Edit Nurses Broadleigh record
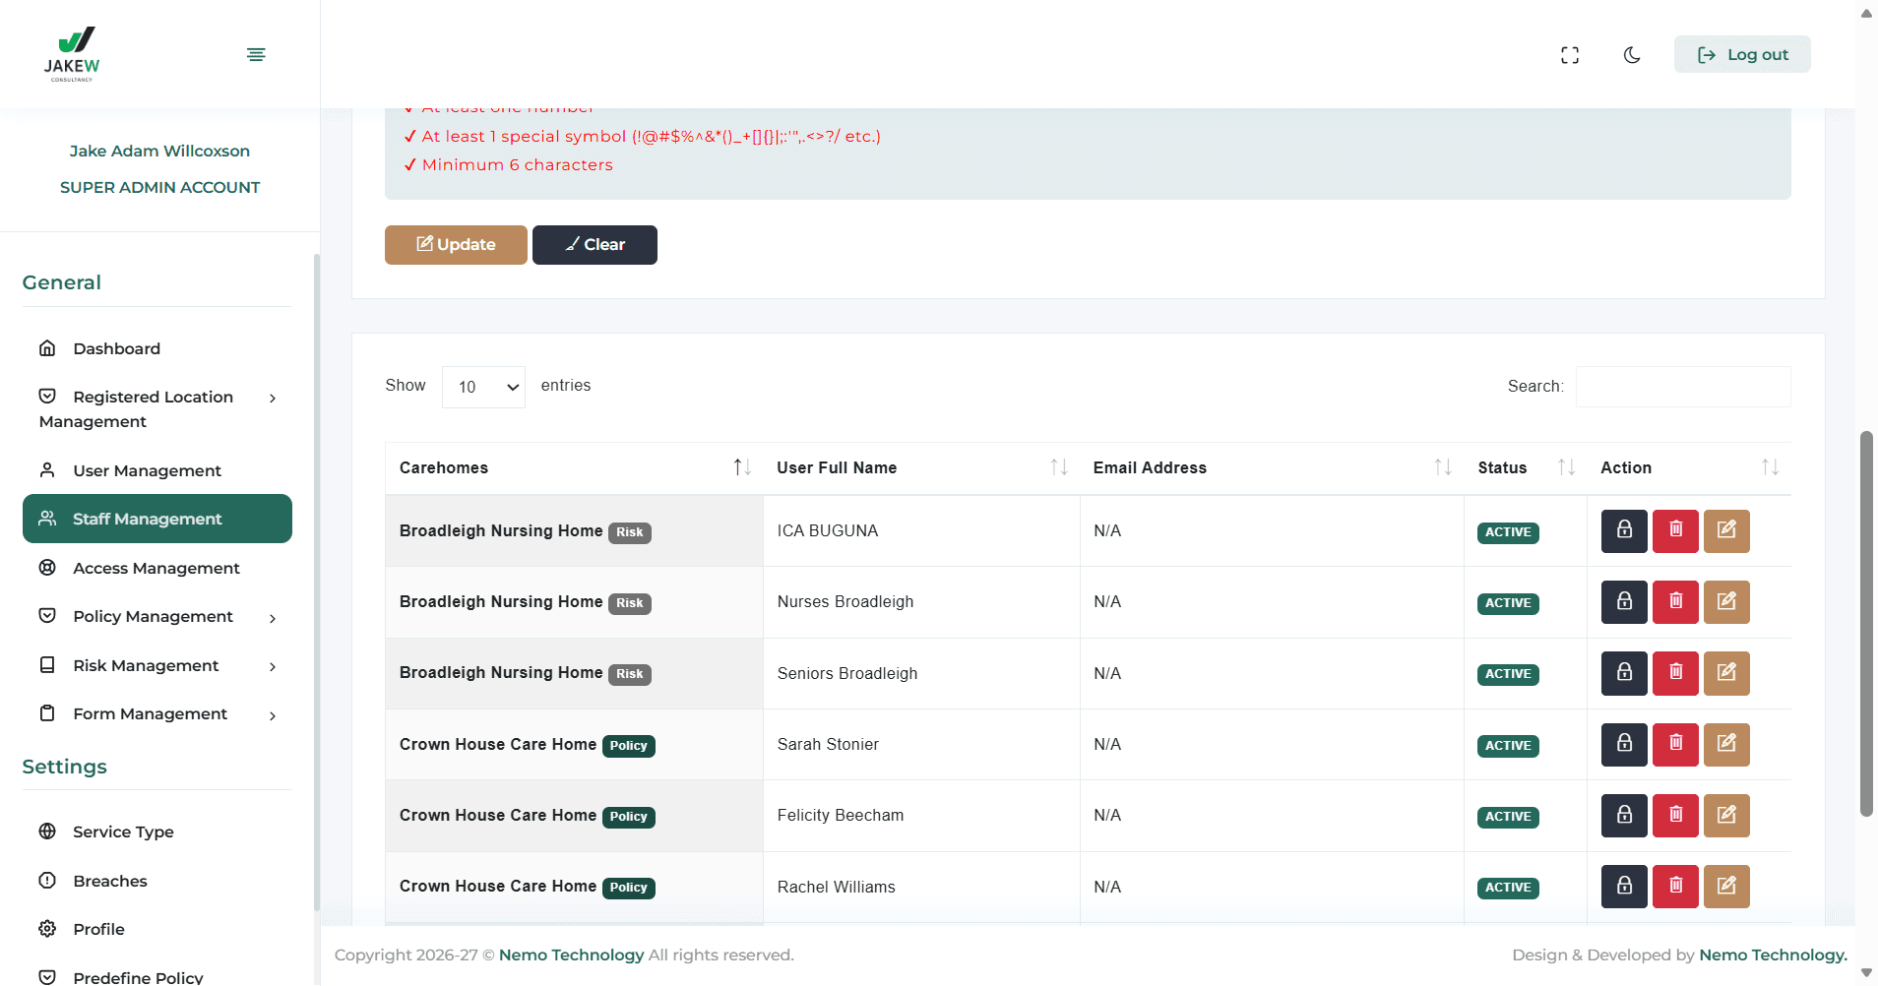Screen dimensions: 1878x986 point(1726,602)
